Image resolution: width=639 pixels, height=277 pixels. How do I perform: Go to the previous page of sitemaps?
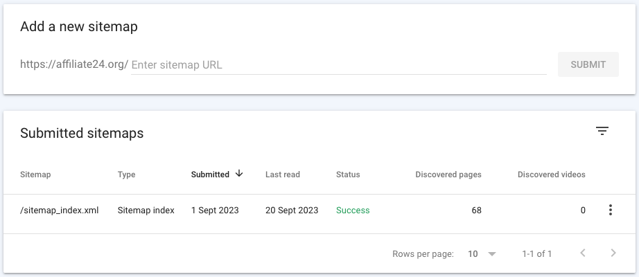point(583,253)
